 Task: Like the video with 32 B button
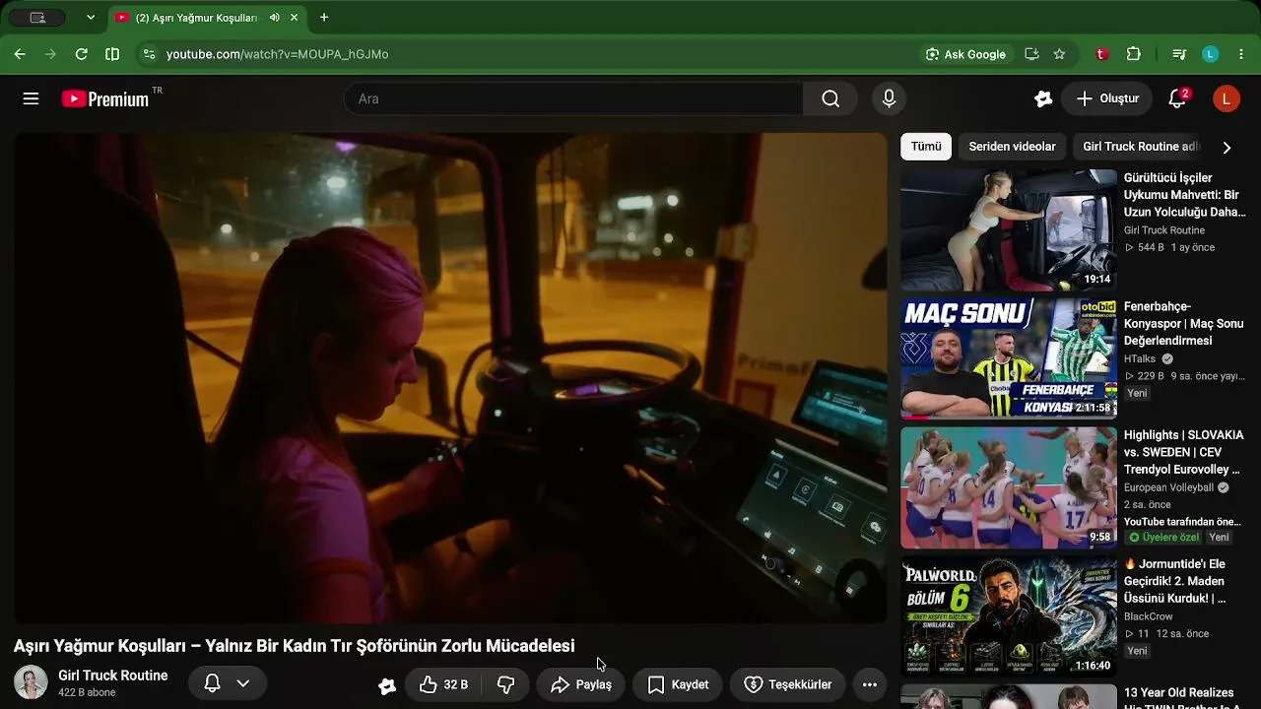444,684
